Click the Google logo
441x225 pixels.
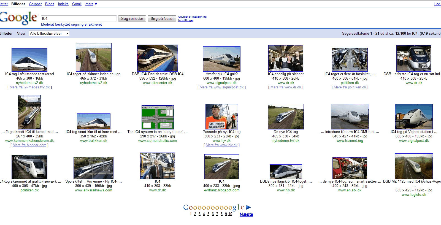18,18
